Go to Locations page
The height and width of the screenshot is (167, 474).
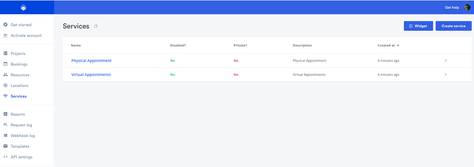click(x=20, y=85)
